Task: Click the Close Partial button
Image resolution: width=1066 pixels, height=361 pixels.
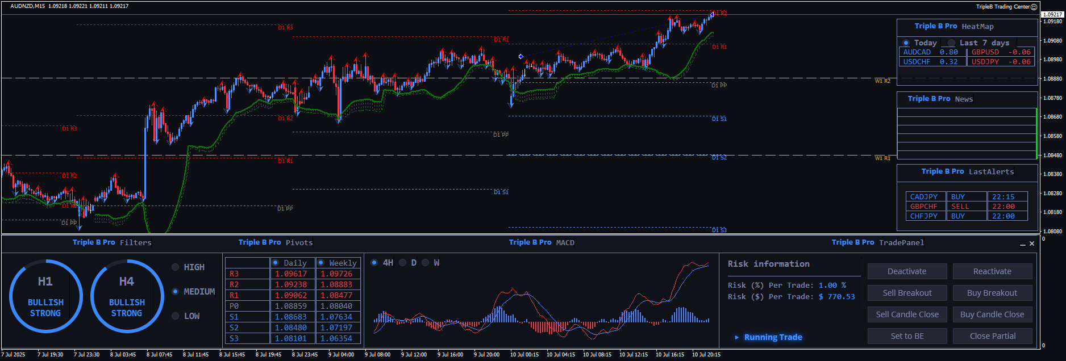Action: pyautogui.click(x=992, y=336)
